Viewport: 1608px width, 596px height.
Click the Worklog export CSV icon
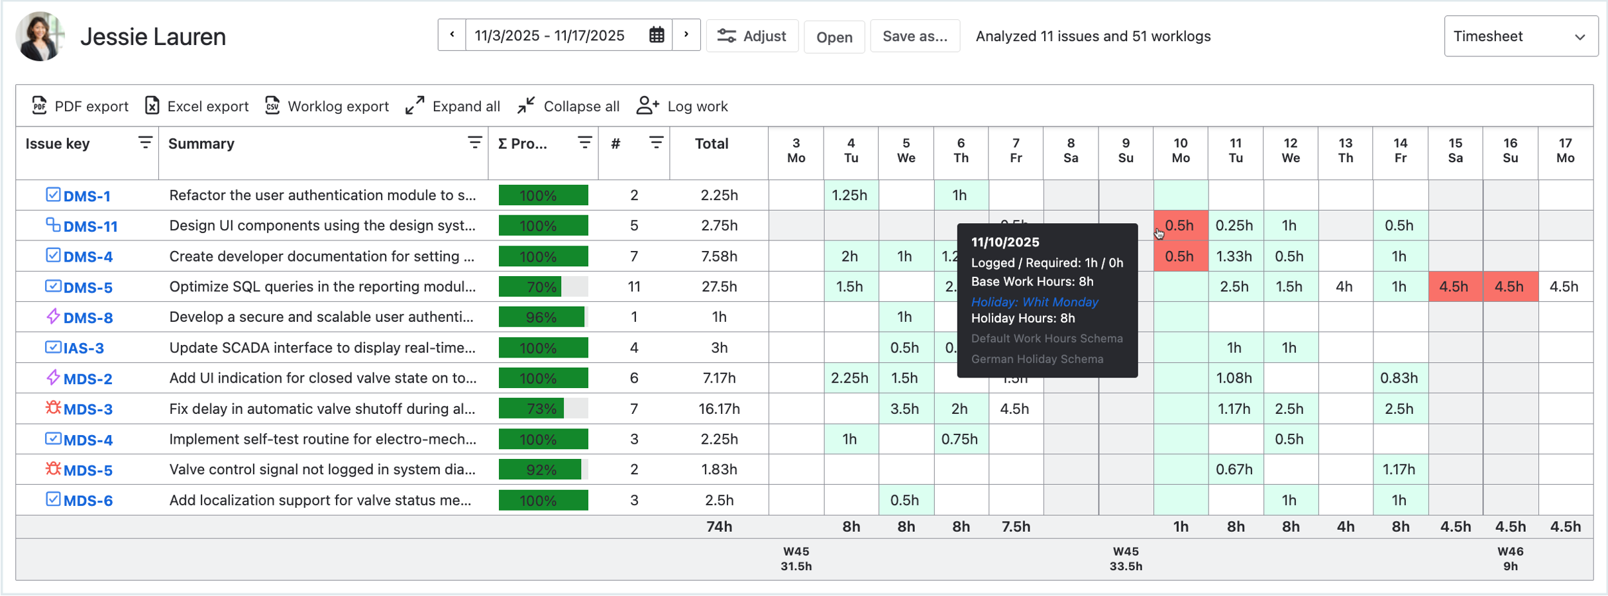pos(272,106)
